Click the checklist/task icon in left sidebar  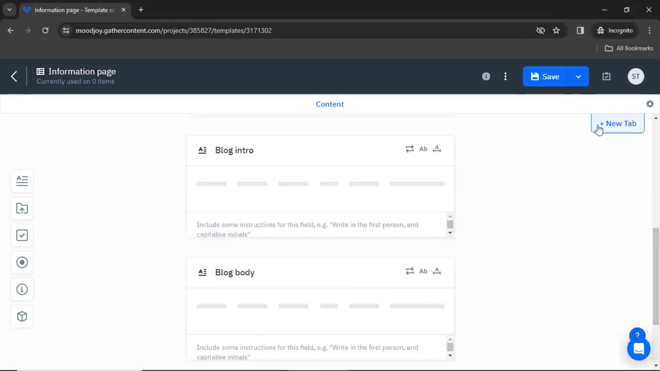[22, 235]
